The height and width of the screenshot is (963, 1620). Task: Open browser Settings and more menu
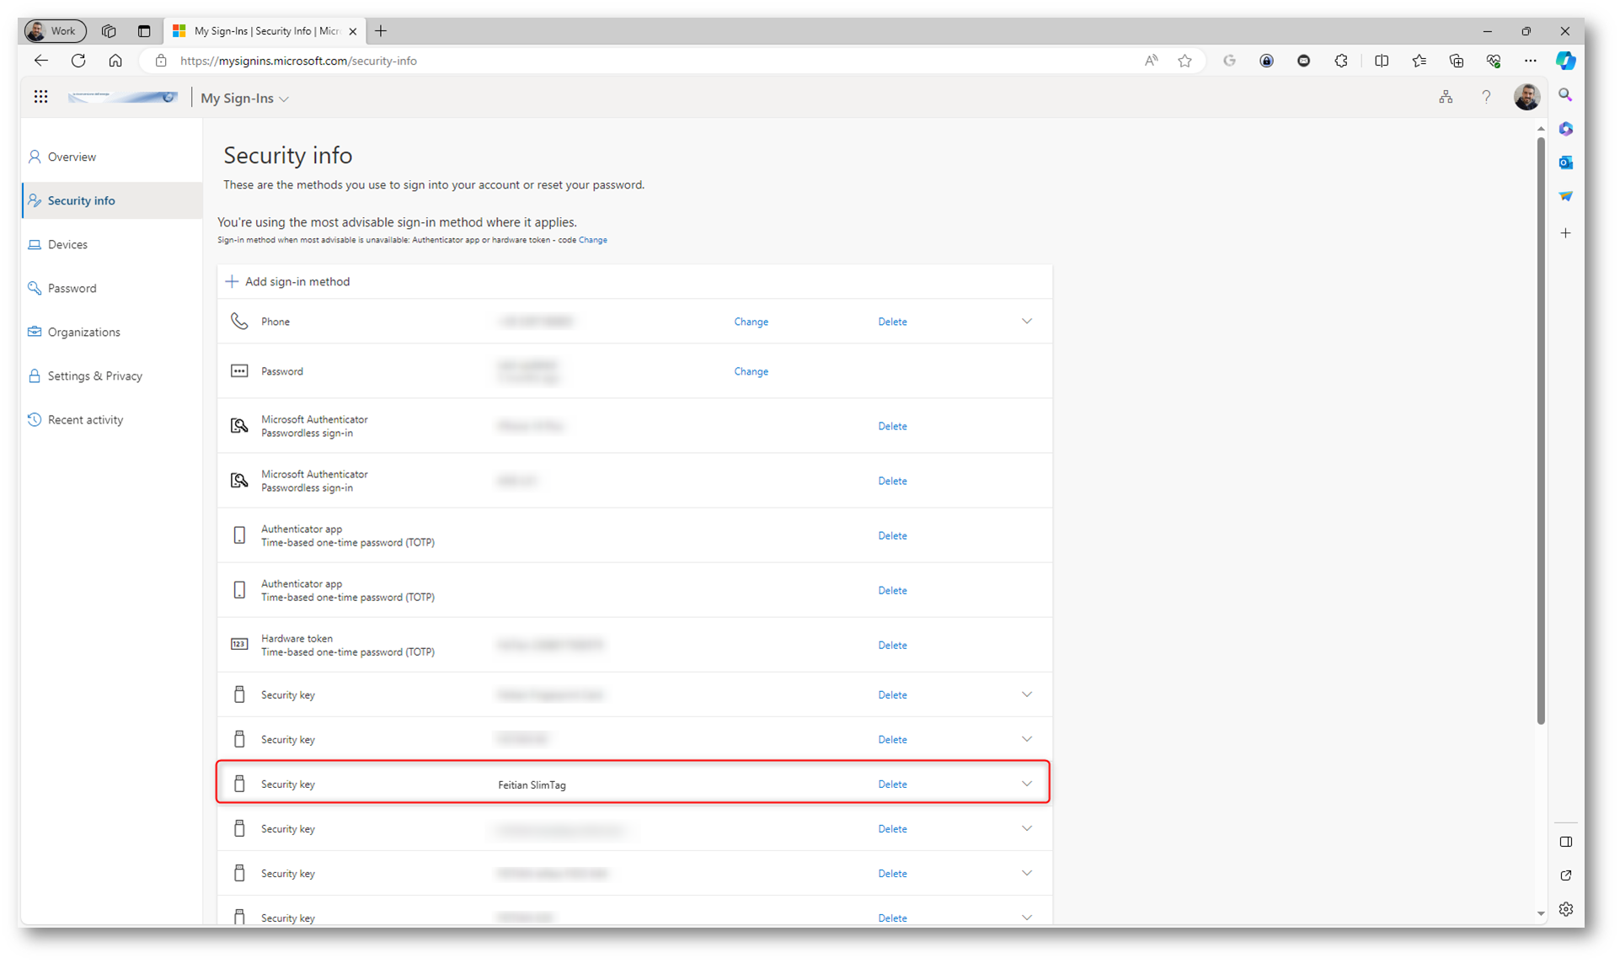click(x=1530, y=61)
